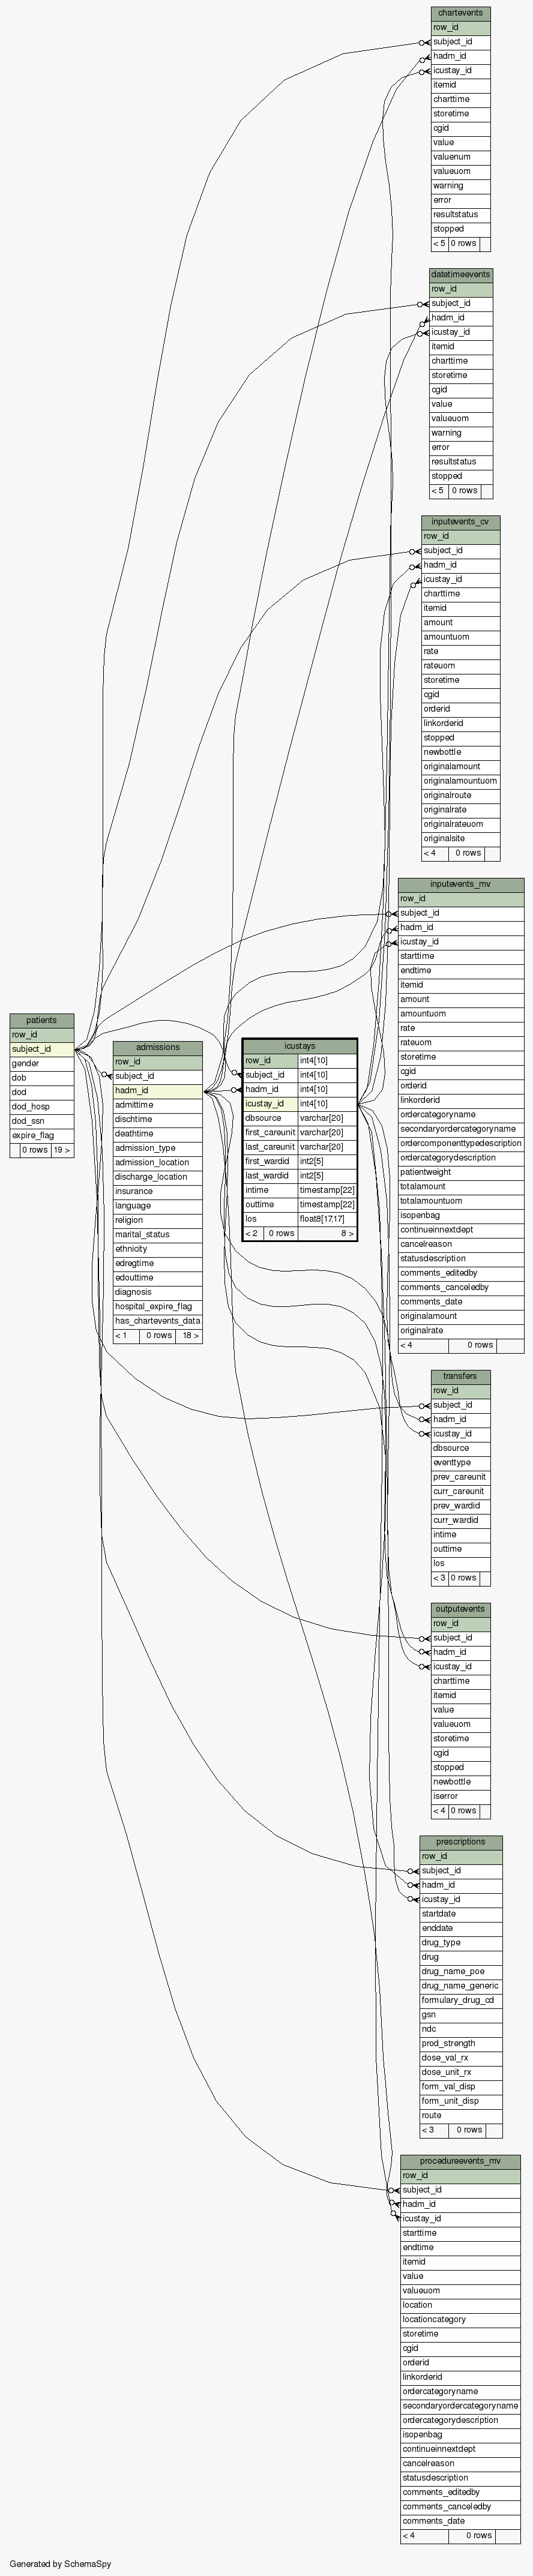Open the admissions table header
Image resolution: width=533 pixels, height=2576 pixels.
(x=158, y=1047)
